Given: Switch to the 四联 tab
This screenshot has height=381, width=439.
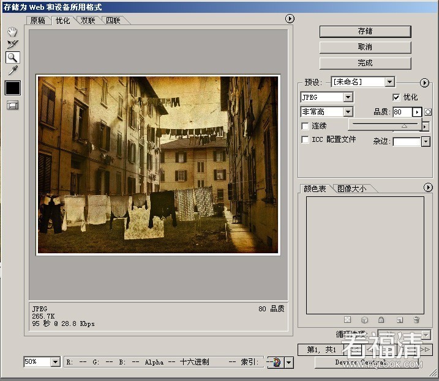Looking at the screenshot, I should 113,20.
